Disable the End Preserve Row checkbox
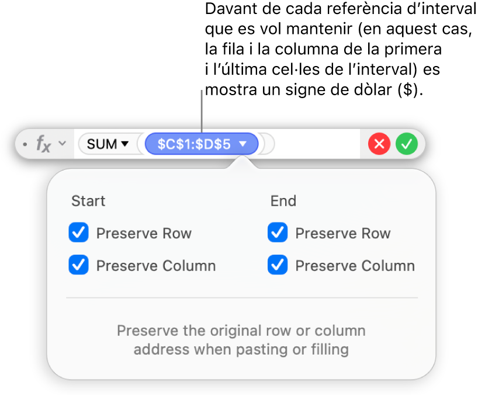The height and width of the screenshot is (396, 485). pos(278,234)
